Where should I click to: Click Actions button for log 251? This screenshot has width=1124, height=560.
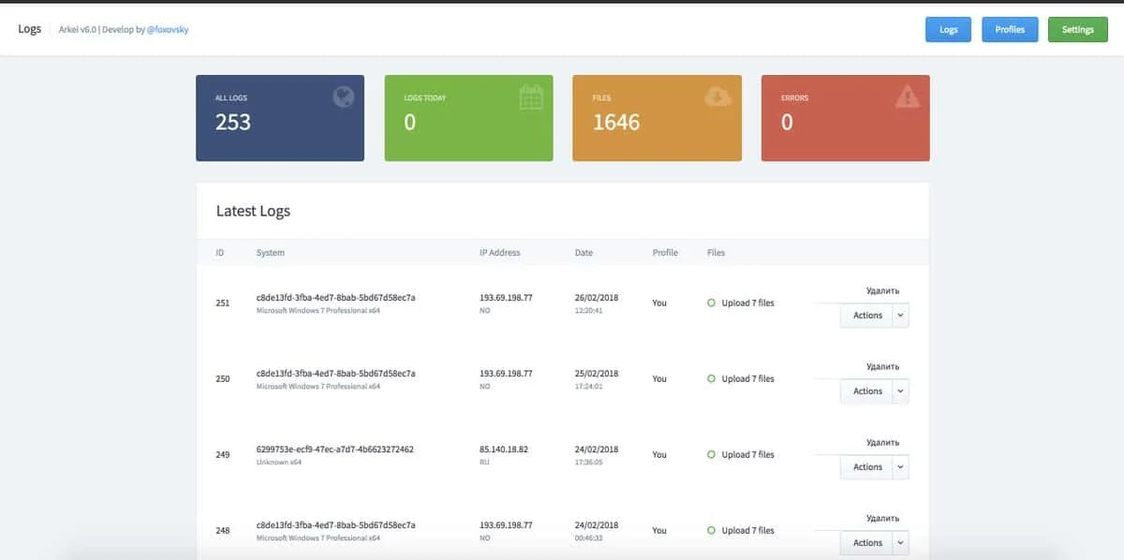coord(867,316)
